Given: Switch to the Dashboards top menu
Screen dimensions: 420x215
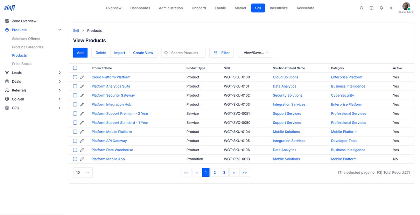Looking at the screenshot, I should click(140, 8).
